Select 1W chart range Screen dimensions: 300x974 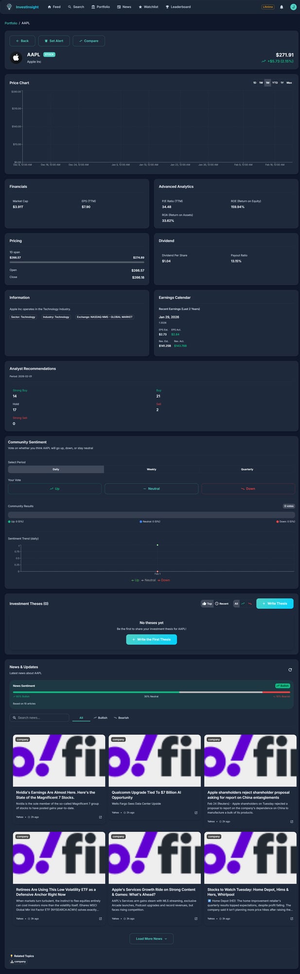261,83
